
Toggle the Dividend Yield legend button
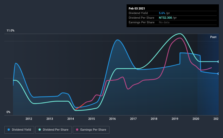tap(19, 130)
